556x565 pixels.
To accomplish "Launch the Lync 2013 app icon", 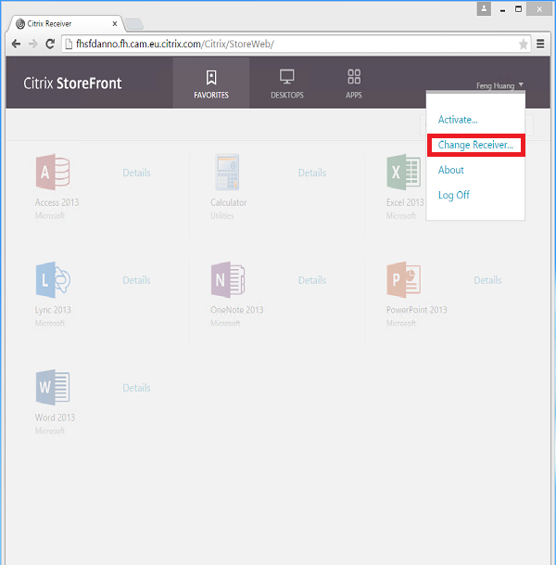I will [x=53, y=279].
